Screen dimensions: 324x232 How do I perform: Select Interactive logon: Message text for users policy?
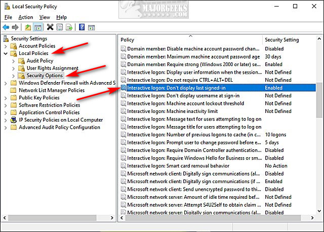pos(218,119)
